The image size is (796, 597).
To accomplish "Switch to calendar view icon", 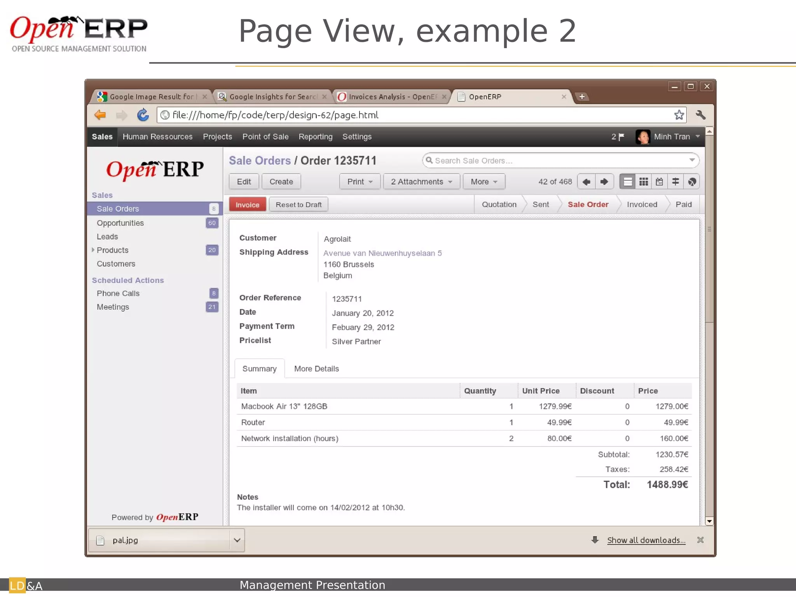I will tap(660, 182).
